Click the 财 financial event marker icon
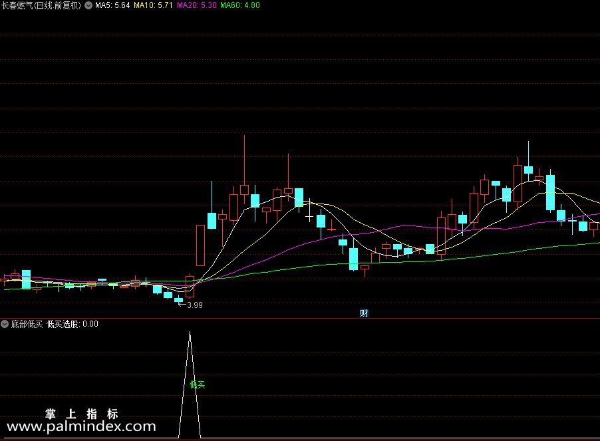This screenshot has width=600, height=441. pos(364,313)
